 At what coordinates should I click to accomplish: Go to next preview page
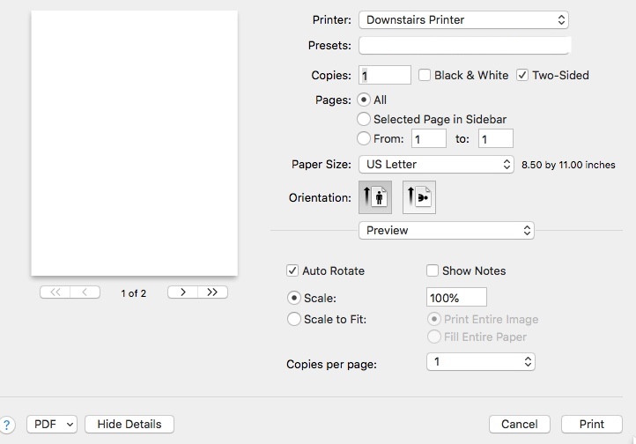click(x=183, y=292)
